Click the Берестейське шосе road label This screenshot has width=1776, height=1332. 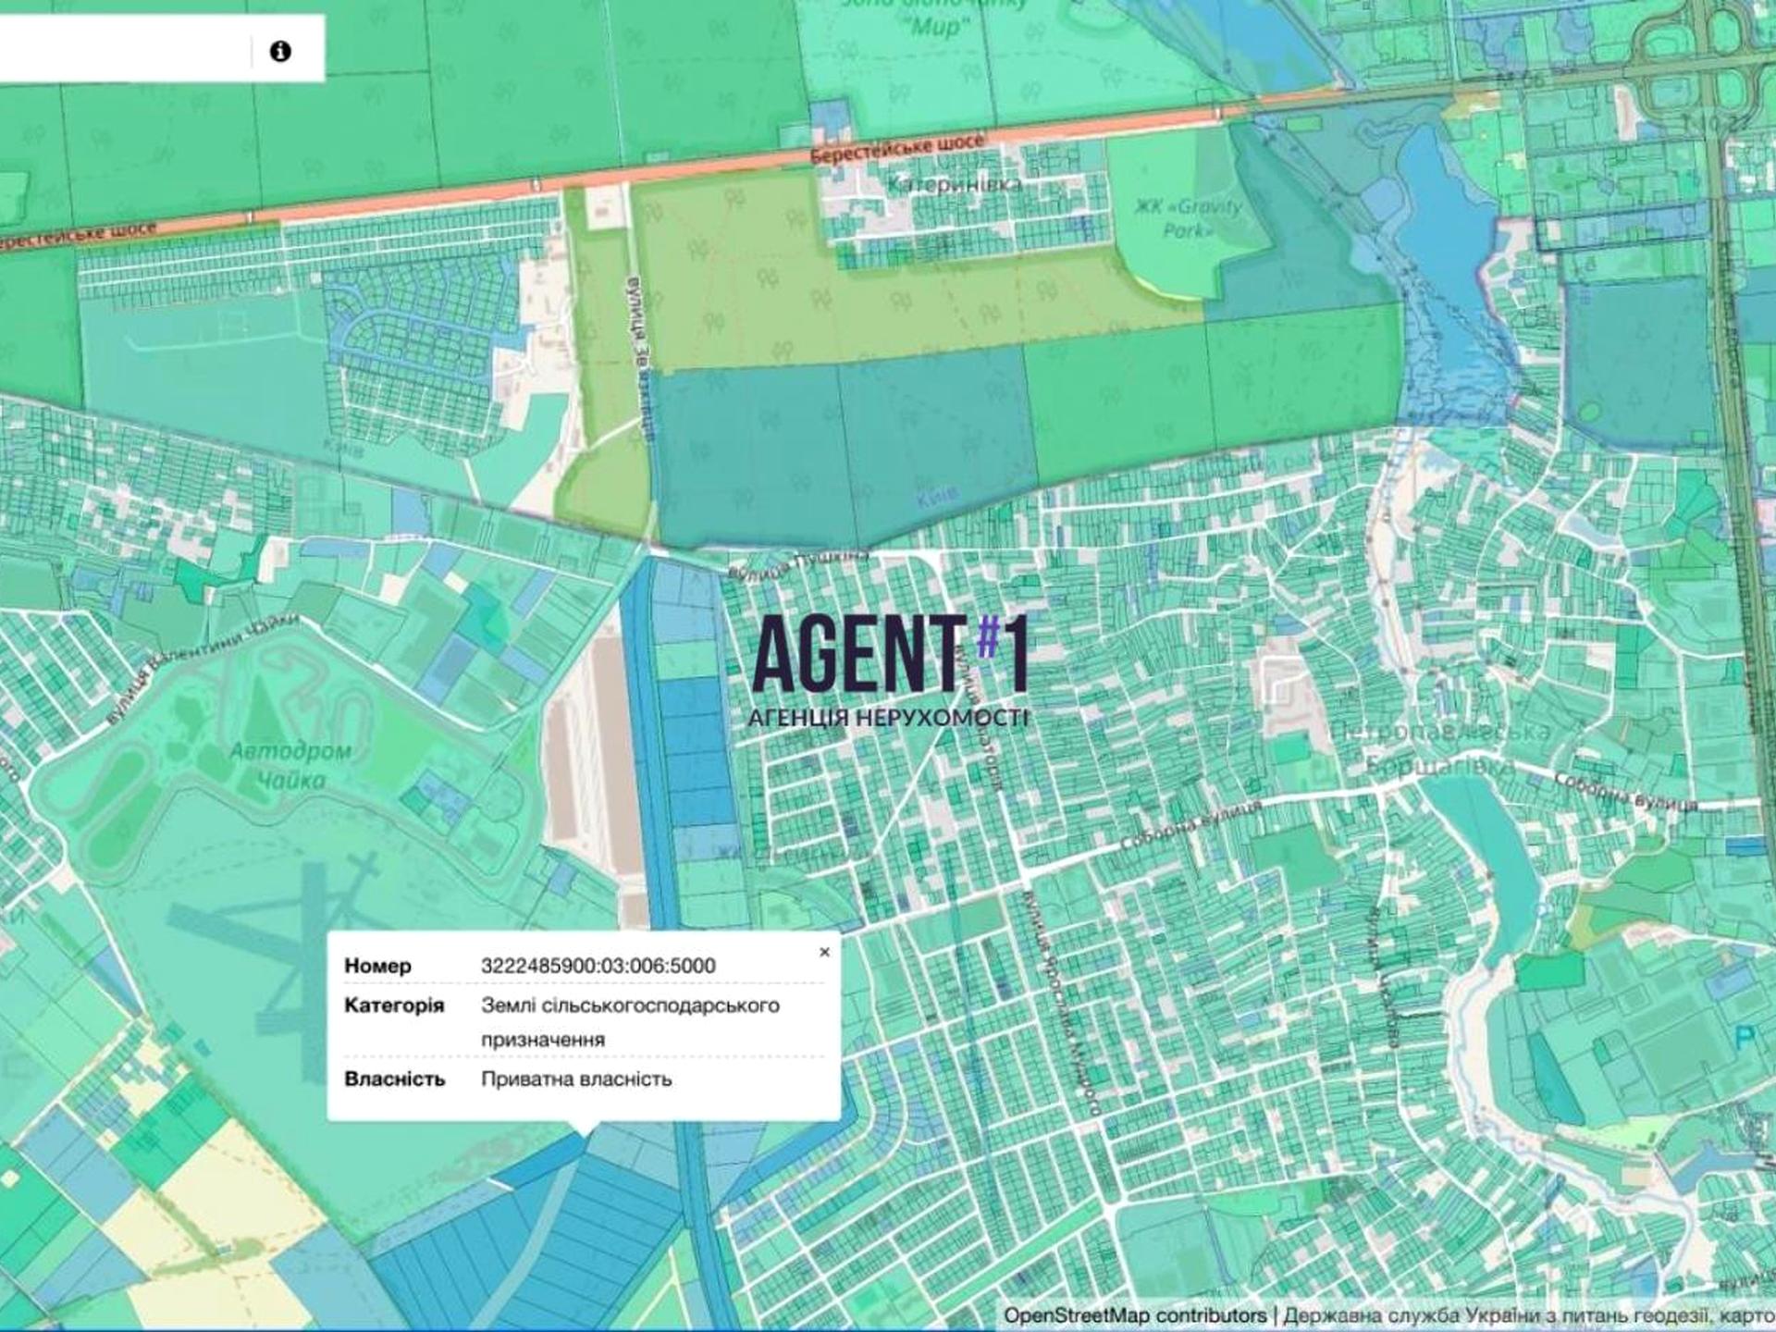(x=896, y=149)
